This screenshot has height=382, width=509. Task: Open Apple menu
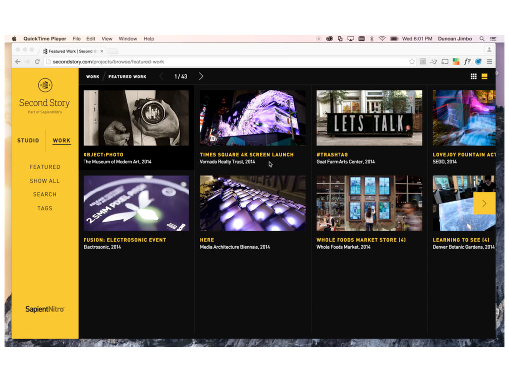[14, 39]
